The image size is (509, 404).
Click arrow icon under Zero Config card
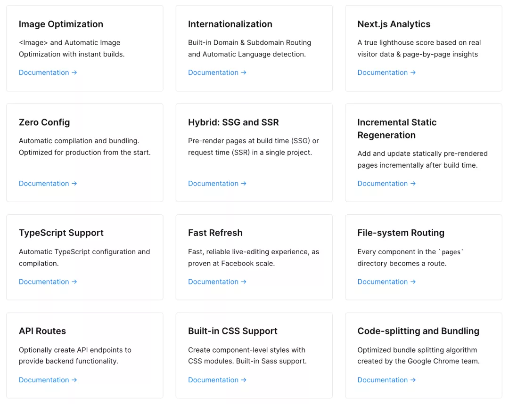pyautogui.click(x=74, y=184)
